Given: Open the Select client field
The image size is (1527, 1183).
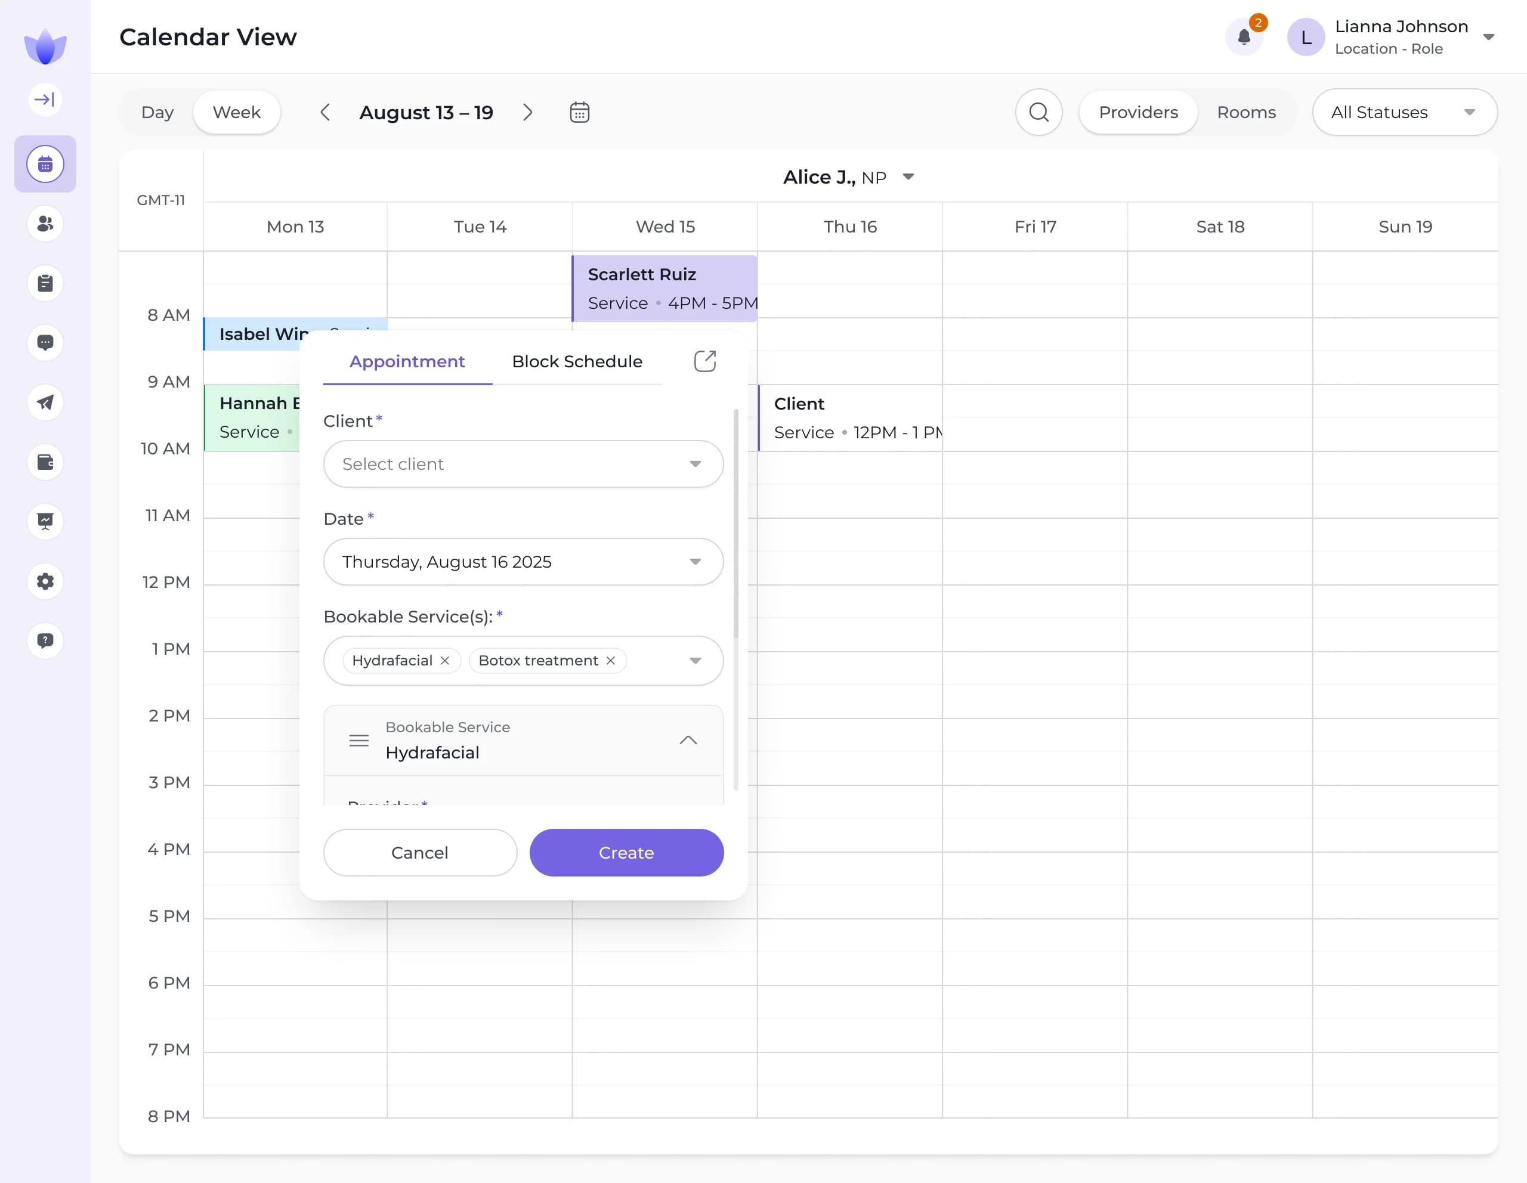Looking at the screenshot, I should pyautogui.click(x=523, y=463).
